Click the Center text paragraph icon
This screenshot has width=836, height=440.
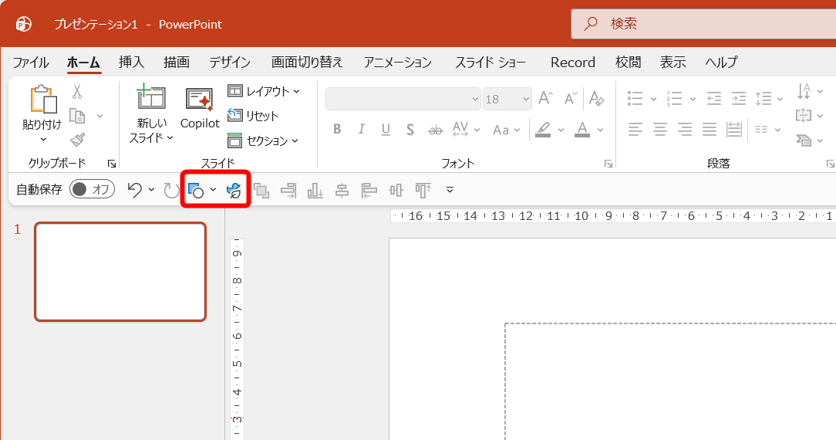pos(660,129)
